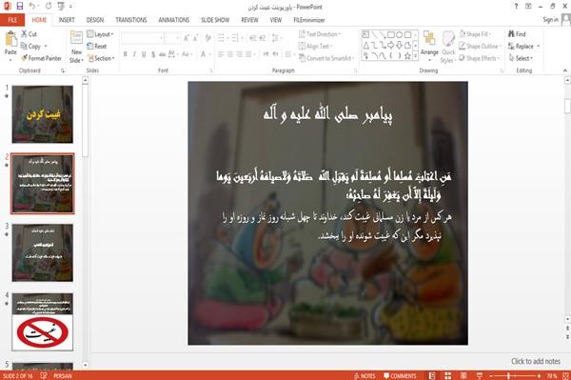Expand the Section dropdown
The width and height of the screenshot is (571, 380).
(101, 58)
